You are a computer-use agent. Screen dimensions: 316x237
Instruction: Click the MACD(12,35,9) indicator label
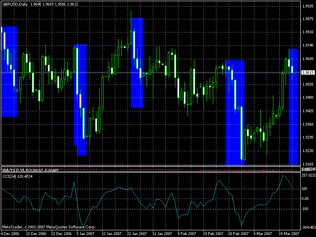[30, 170]
